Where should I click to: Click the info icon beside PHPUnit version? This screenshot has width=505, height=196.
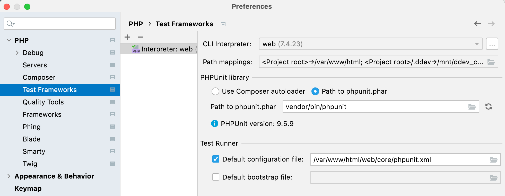pyautogui.click(x=214, y=123)
